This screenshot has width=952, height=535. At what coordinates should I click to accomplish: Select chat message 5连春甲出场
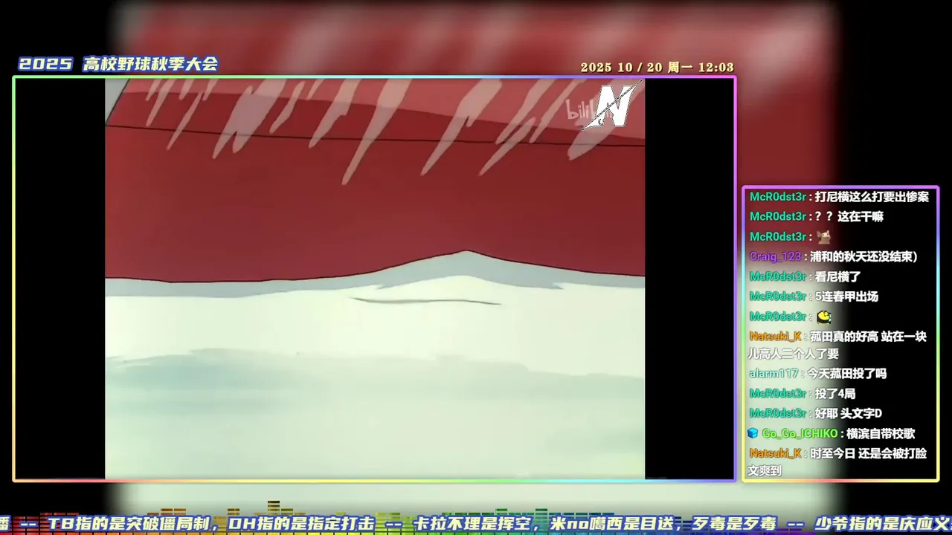pos(846,296)
